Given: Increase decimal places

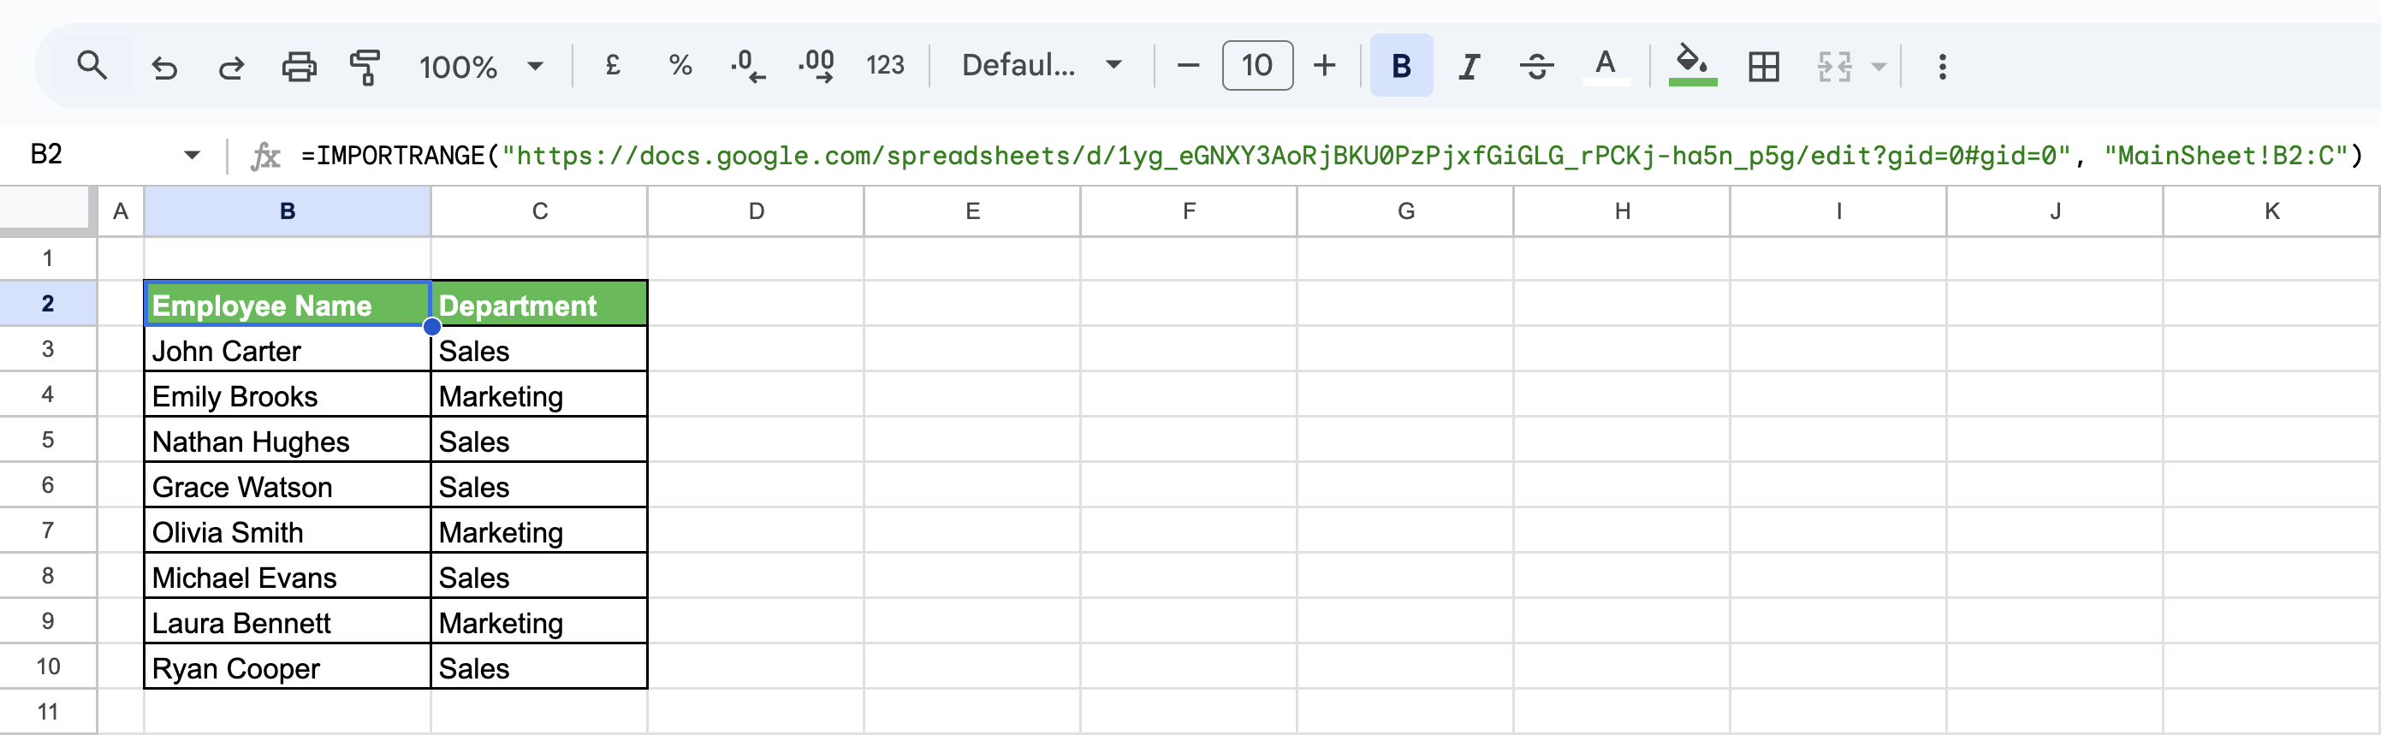Looking at the screenshot, I should coord(816,67).
